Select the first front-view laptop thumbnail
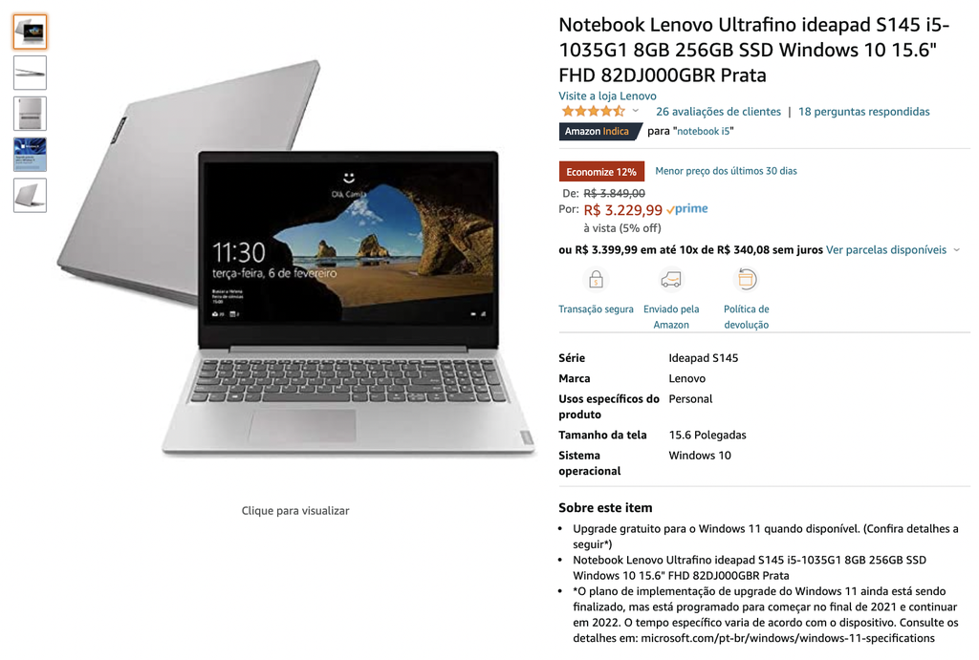Screen dimensions: 979x660 (30, 32)
